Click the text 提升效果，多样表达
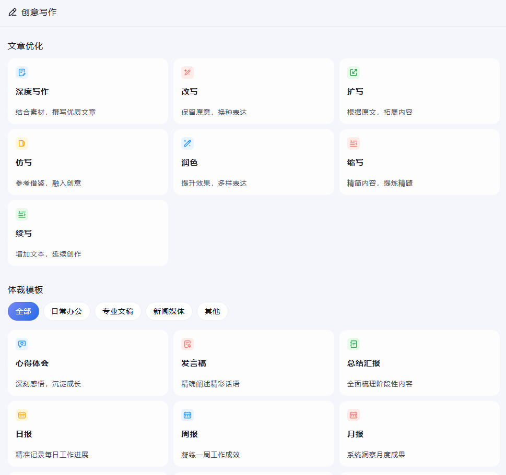 click(x=214, y=183)
